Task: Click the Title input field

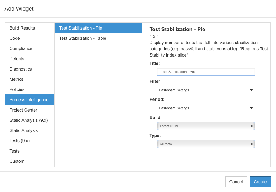Action: point(206,72)
